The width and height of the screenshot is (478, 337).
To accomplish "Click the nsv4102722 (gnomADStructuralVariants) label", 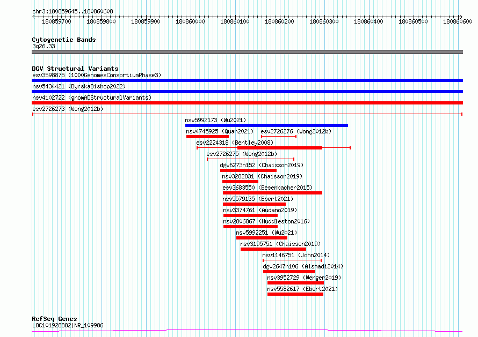I will (92, 98).
